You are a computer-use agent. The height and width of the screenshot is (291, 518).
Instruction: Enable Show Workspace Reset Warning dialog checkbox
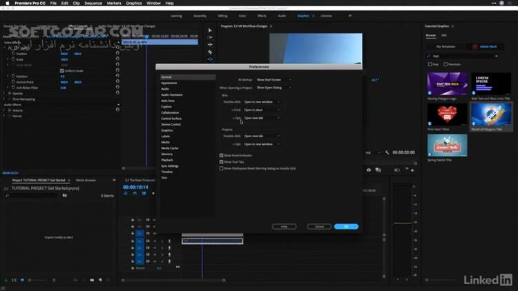(x=221, y=168)
